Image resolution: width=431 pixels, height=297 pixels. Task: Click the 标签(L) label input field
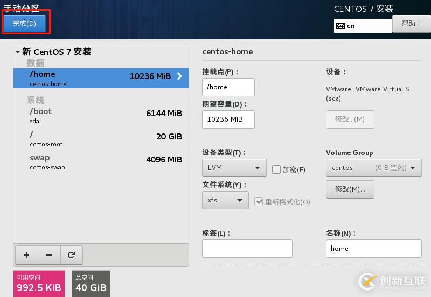pos(247,249)
